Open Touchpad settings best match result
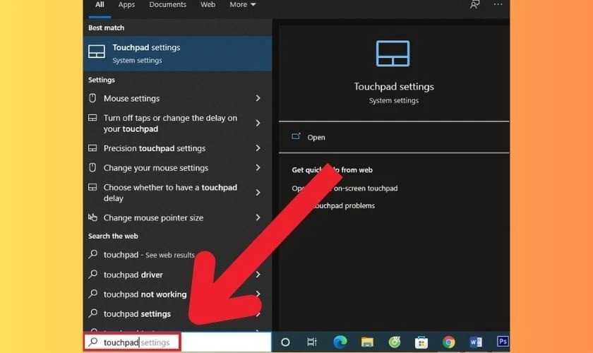This screenshot has height=353, width=593. point(177,54)
